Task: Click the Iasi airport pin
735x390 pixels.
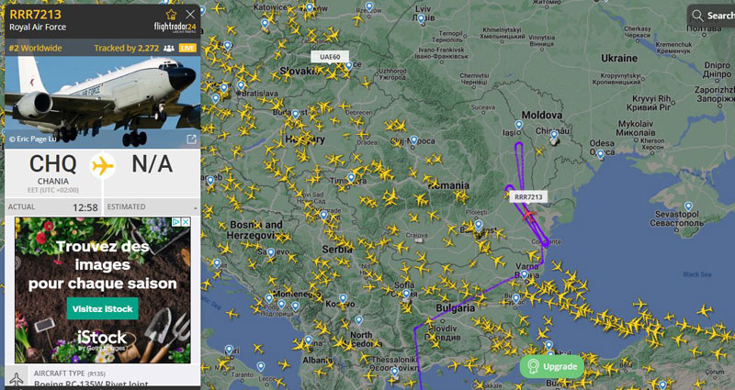Action: click(519, 125)
